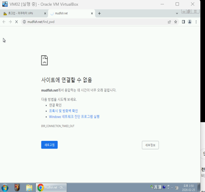Close the 로그인 - 미꾸라지 VPN tab
This screenshot has width=205, height=192.
pyautogui.click(x=45, y=13)
